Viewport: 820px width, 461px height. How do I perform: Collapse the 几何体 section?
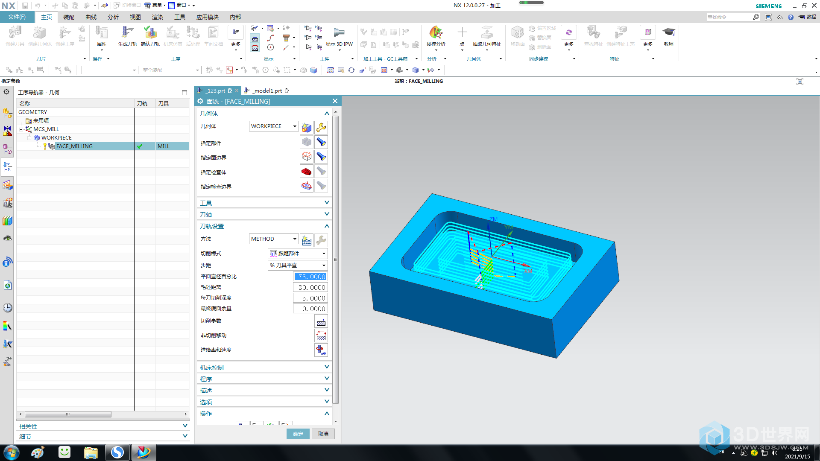(x=264, y=114)
